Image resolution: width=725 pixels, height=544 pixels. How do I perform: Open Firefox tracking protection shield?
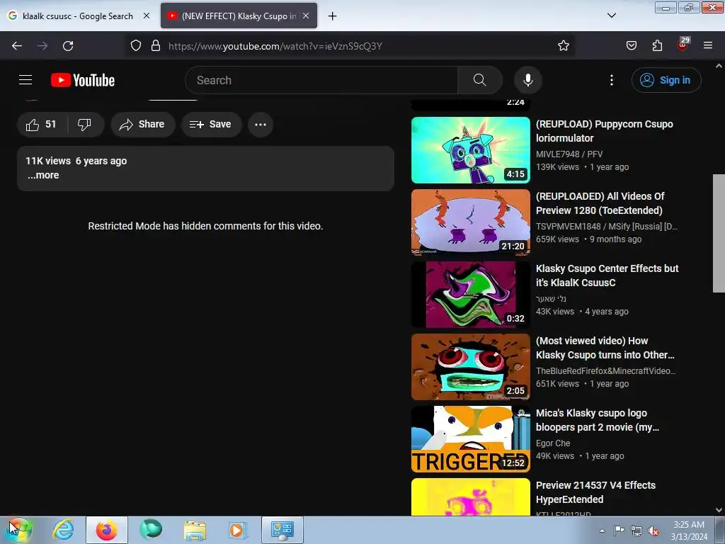pyautogui.click(x=135, y=46)
